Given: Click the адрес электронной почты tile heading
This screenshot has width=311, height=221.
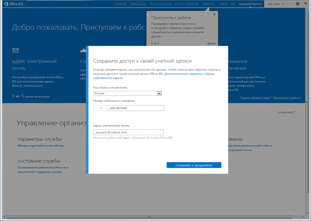Looking at the screenshot, I should [34, 65].
